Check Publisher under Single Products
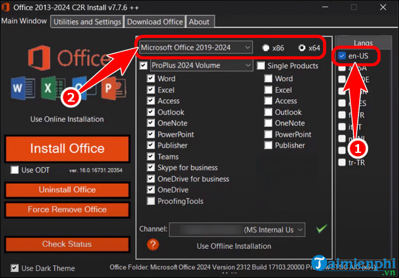The width and height of the screenshot is (399, 278). click(x=268, y=145)
